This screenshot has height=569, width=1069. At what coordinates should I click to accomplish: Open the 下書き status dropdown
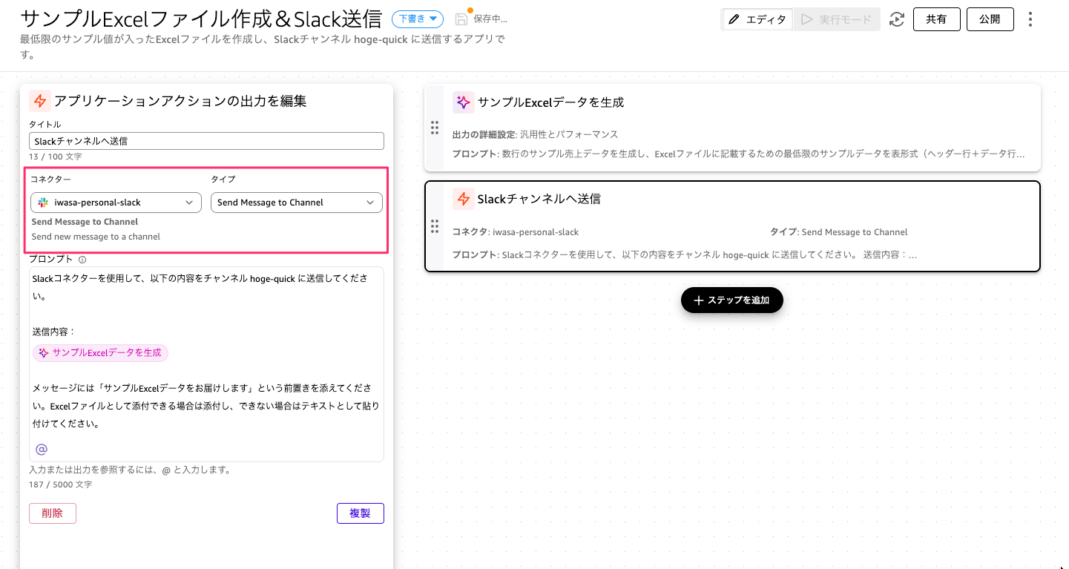point(418,19)
